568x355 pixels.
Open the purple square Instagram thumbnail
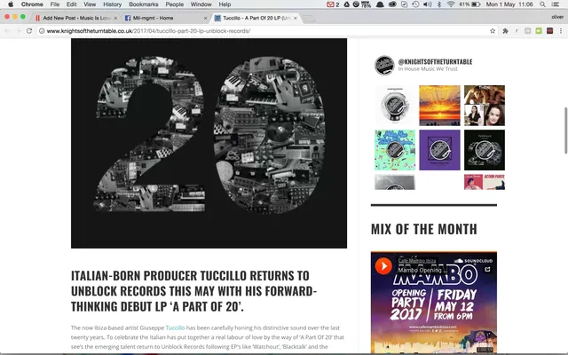click(x=439, y=150)
